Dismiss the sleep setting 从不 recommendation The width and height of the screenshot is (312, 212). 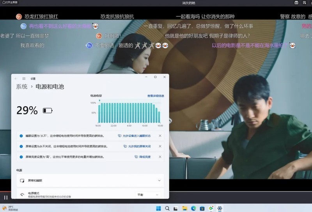[x=160, y=136]
